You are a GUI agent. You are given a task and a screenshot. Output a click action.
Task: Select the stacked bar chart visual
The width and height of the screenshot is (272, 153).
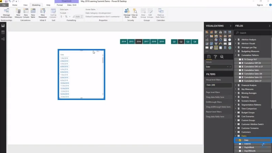coord(207,32)
